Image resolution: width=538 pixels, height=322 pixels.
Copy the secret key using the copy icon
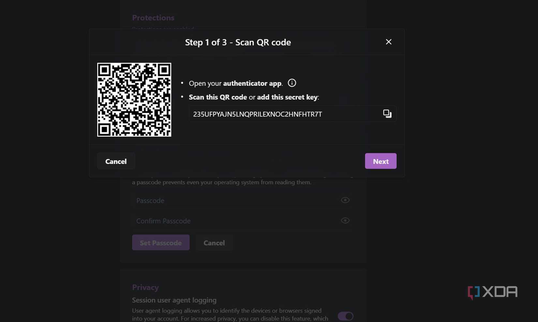pos(387,114)
